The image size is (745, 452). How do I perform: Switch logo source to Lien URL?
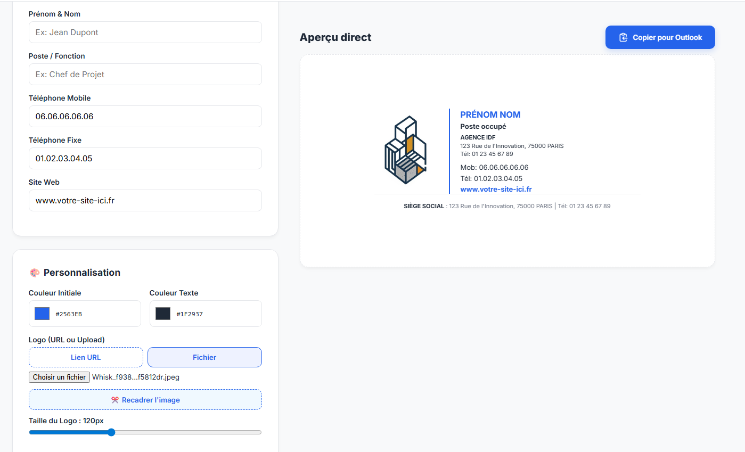(x=86, y=357)
